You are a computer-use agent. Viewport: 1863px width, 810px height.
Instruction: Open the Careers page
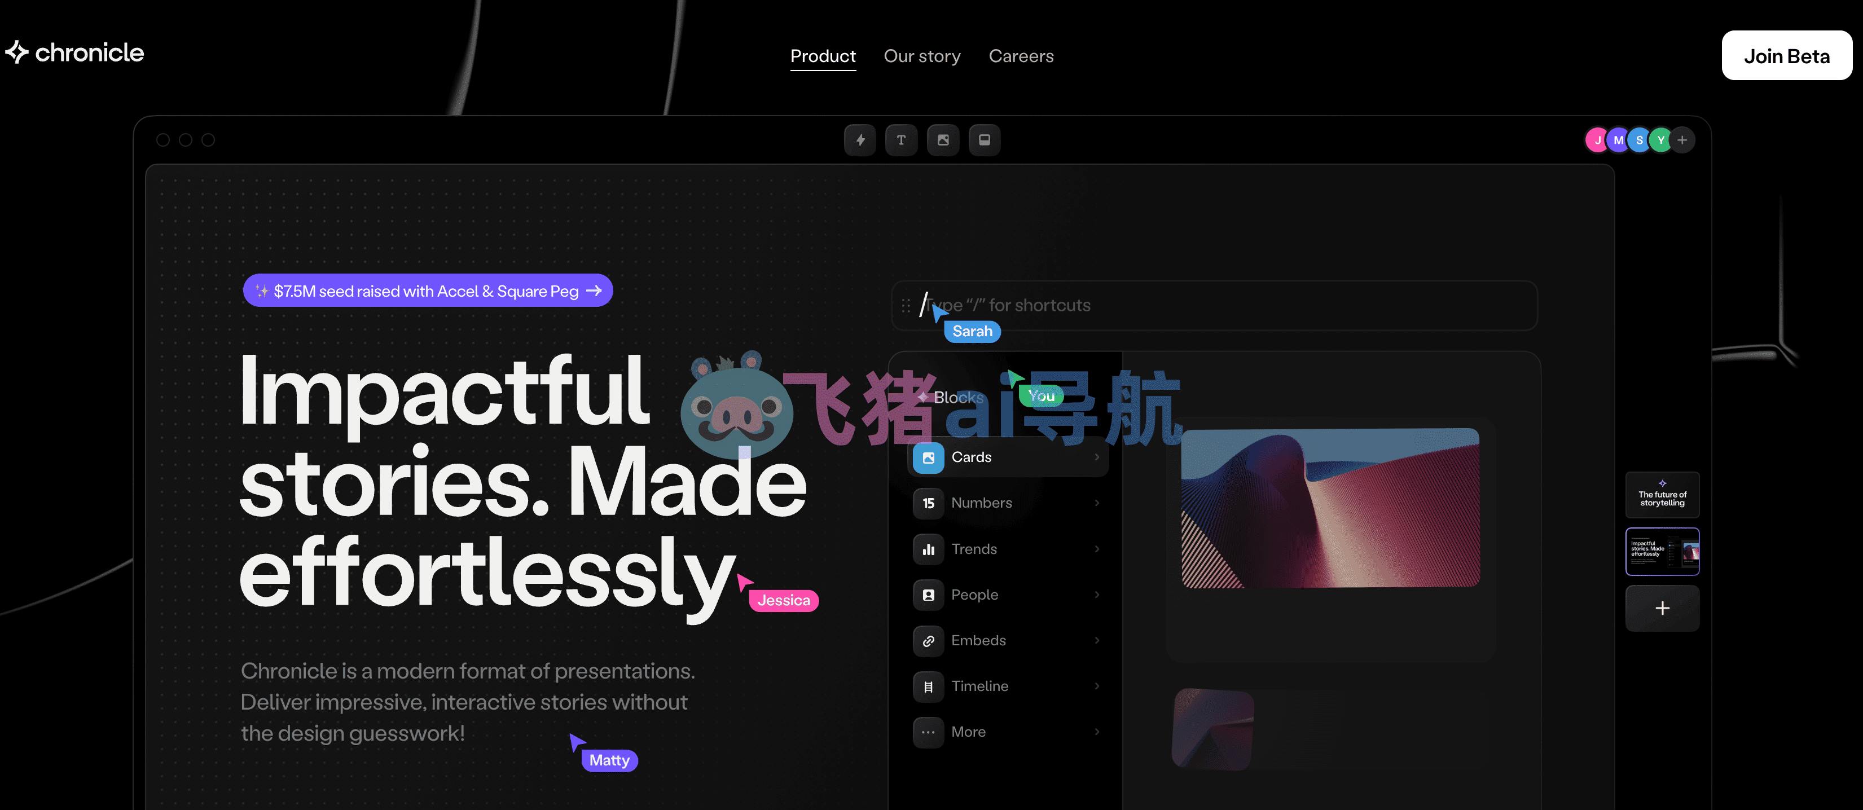coord(1021,56)
